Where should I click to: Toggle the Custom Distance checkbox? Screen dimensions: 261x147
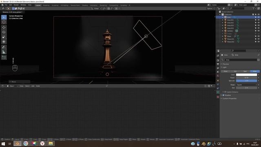click(x=225, y=92)
